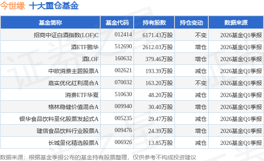
Task: Click the 基金代码 column header
Action: [117, 23]
